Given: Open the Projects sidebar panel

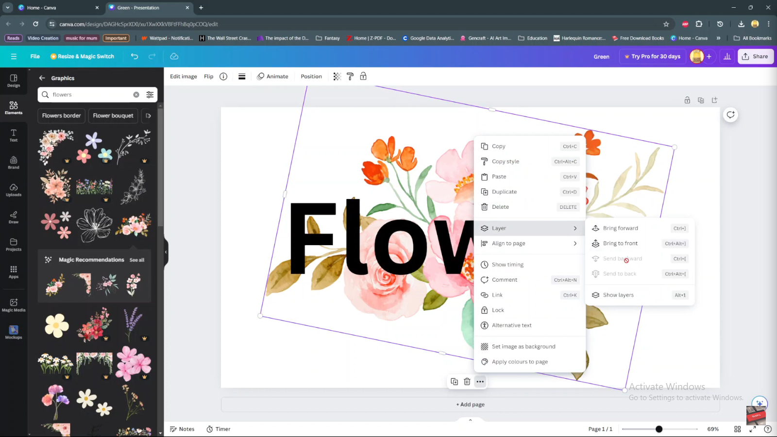Looking at the screenshot, I should pyautogui.click(x=14, y=245).
